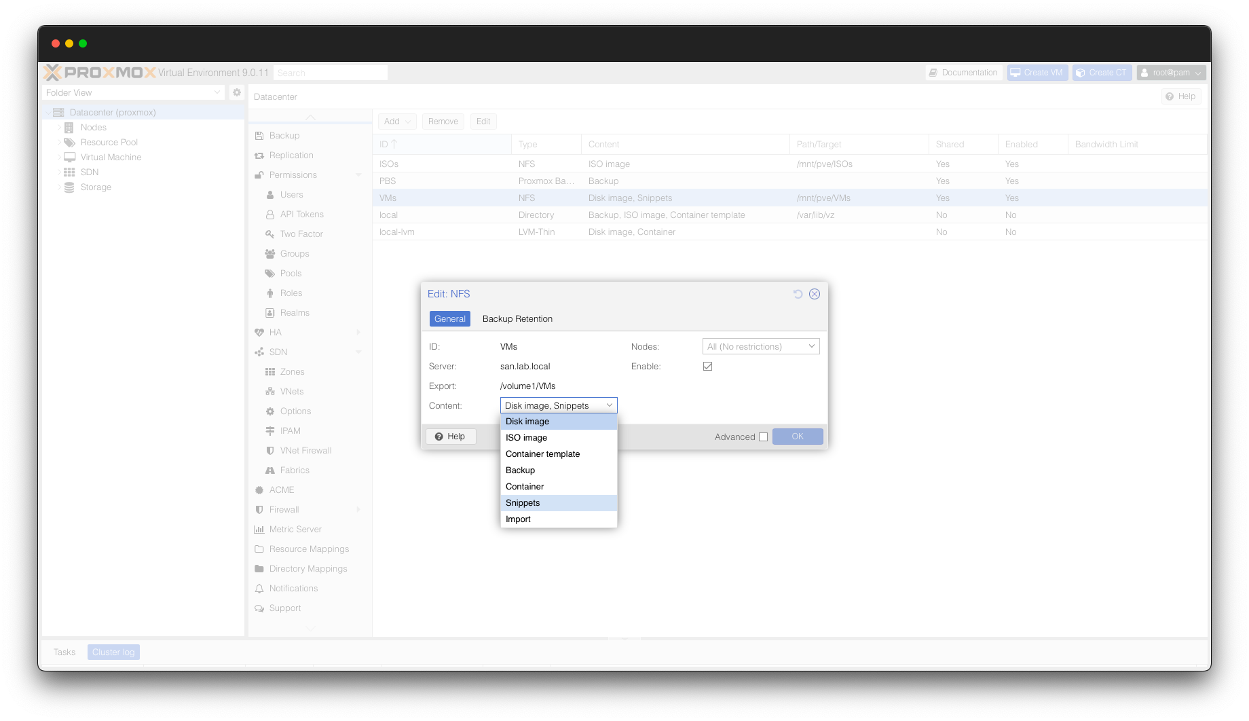This screenshot has width=1249, height=721.
Task: Close the Edit: NFS dialog
Action: point(815,294)
